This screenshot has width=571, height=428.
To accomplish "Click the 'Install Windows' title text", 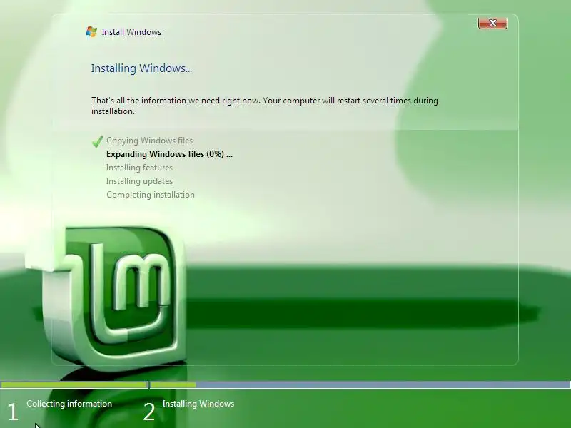I will (131, 32).
